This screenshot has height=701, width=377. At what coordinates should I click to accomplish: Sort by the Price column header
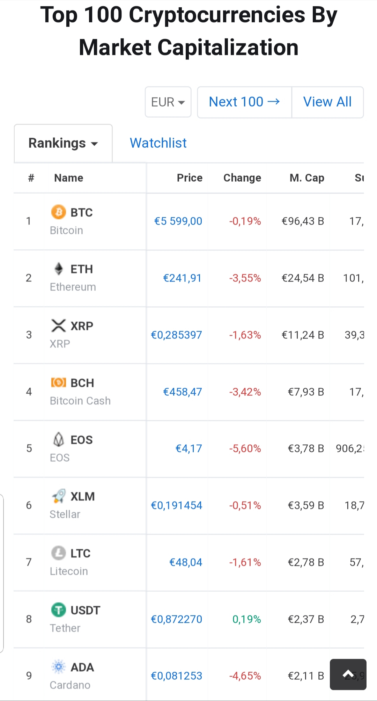click(x=190, y=178)
